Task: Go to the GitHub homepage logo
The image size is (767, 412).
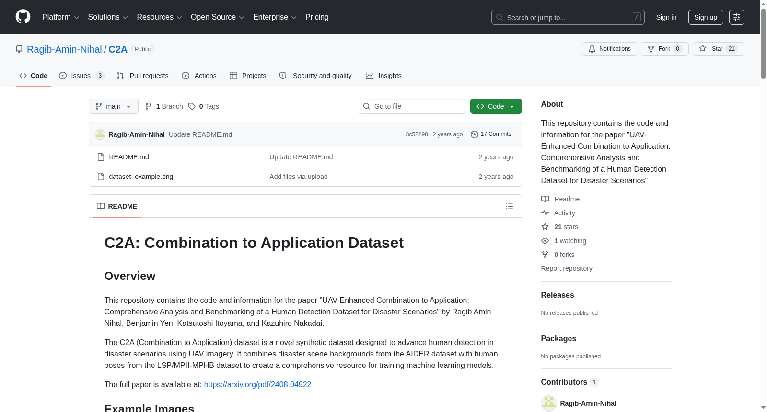Action: point(23,17)
